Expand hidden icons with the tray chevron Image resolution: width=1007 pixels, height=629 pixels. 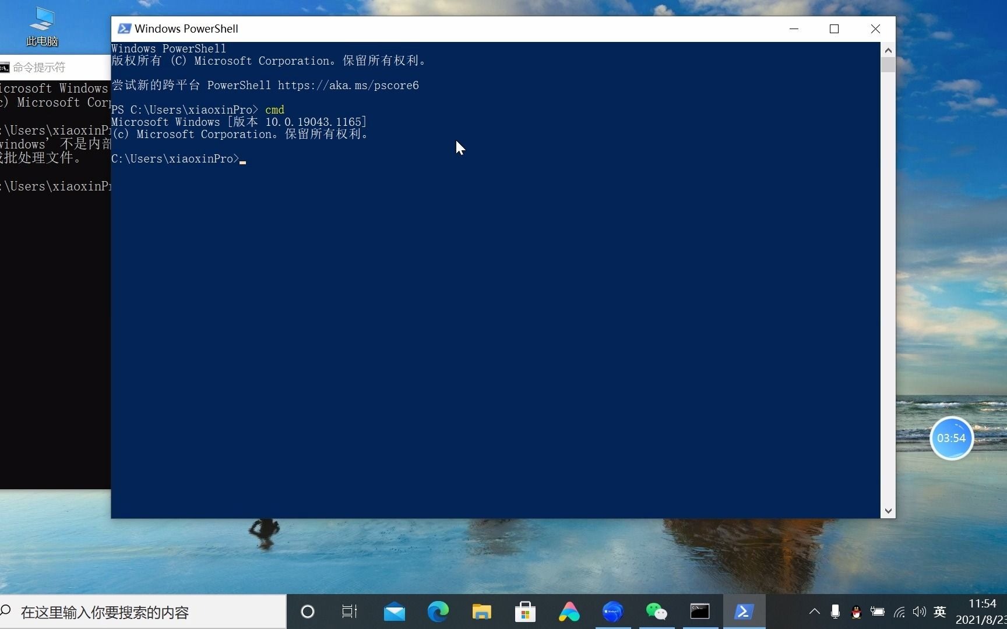[814, 612]
